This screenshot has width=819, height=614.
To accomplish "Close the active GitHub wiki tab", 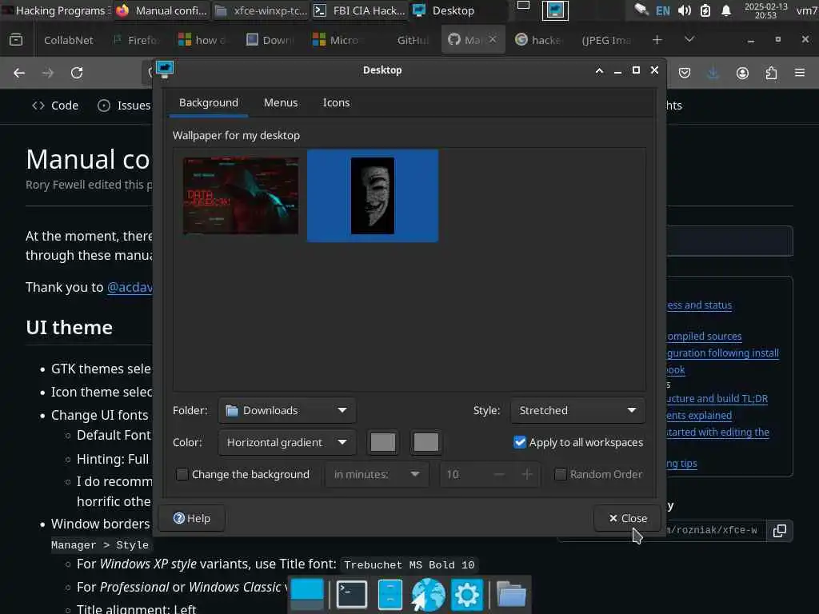I will point(493,40).
